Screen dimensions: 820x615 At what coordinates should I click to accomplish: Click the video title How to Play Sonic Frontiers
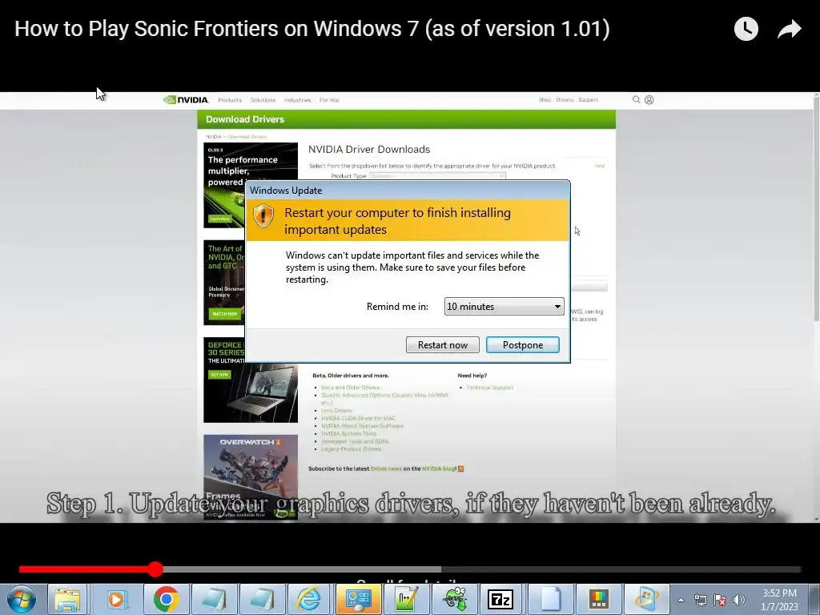pyautogui.click(x=312, y=29)
